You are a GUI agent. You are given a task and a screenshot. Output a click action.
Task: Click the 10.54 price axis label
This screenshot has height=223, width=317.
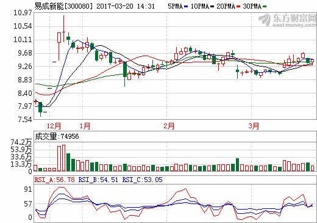23,26
